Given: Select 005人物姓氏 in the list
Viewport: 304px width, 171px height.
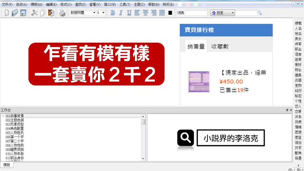Looking at the screenshot, I should pyautogui.click(x=15, y=133).
